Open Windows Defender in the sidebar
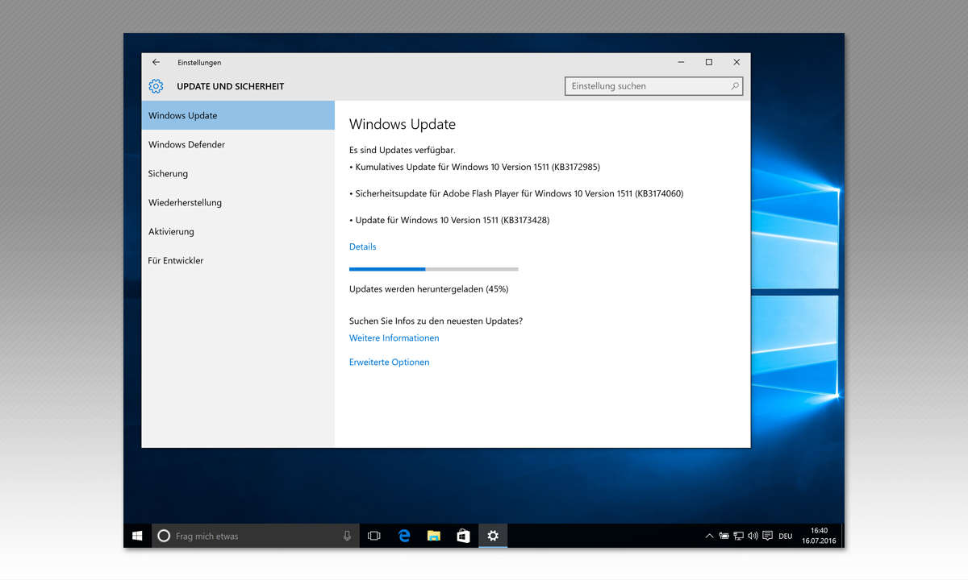 [x=238, y=144]
